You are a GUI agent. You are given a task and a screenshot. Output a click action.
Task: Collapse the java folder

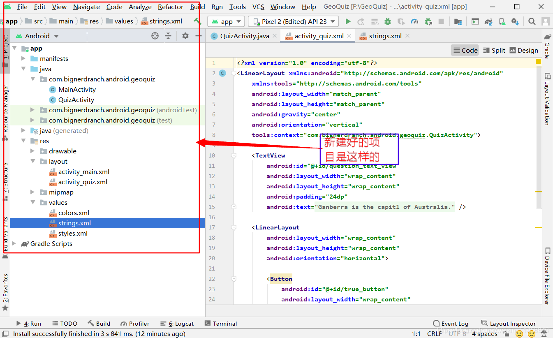[23, 69]
